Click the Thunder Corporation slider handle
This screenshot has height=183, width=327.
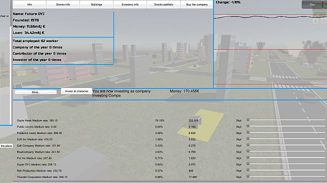click(248, 176)
